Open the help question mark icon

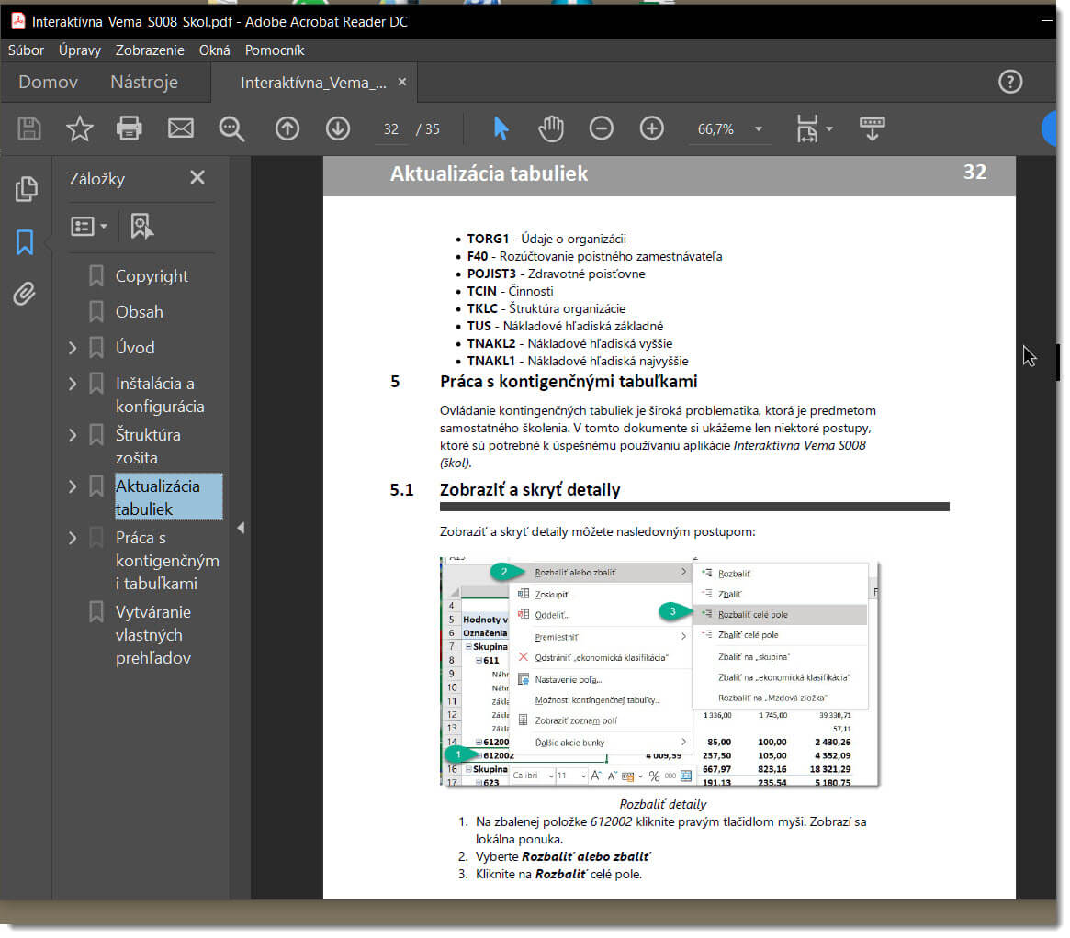pos(1010,82)
